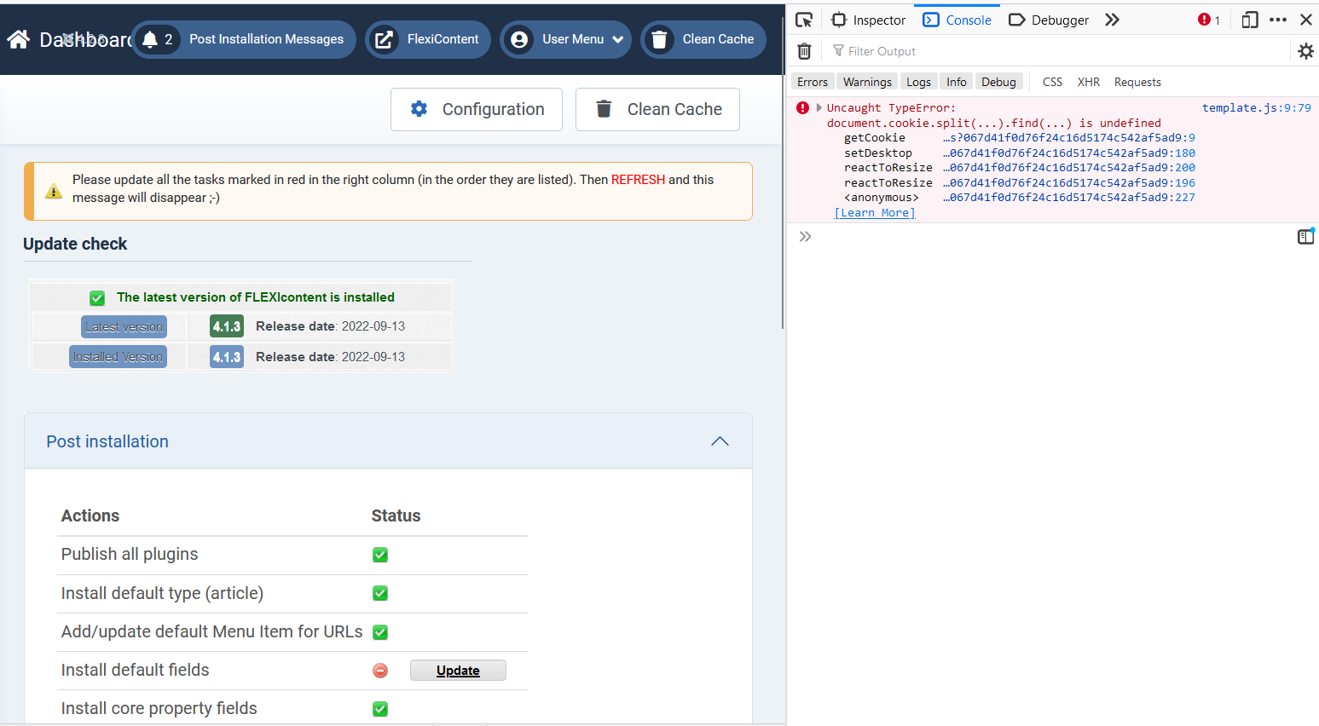
Task: Click the error count indicator in devtools
Action: coord(1209,20)
